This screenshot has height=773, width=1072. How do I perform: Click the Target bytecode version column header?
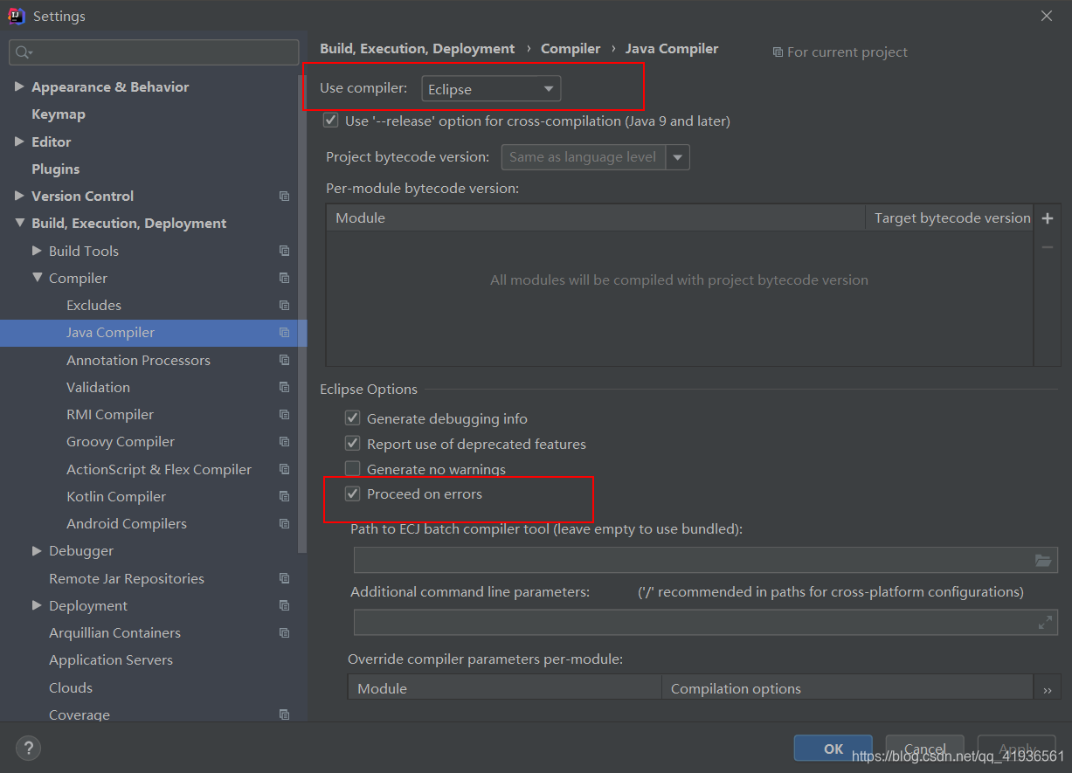[951, 218]
